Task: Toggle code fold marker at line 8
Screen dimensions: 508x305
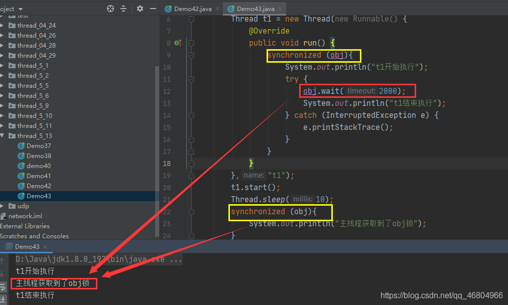Action: (x=191, y=43)
